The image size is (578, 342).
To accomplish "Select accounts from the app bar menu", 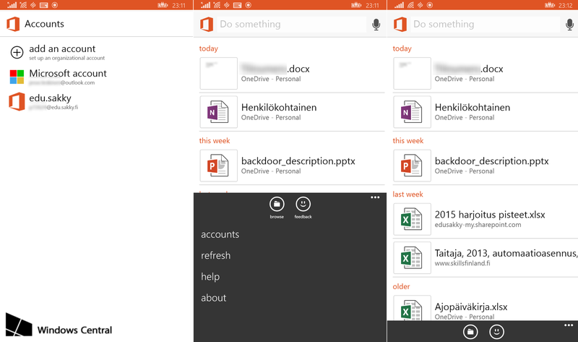I will (220, 234).
